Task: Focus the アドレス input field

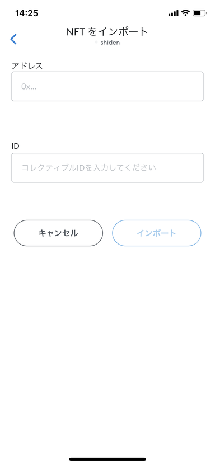Action: click(107, 86)
